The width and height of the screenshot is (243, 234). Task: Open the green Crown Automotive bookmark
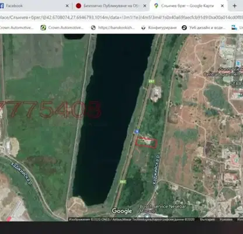coord(63,27)
